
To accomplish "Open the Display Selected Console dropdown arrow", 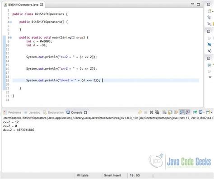I will click(x=204, y=112).
